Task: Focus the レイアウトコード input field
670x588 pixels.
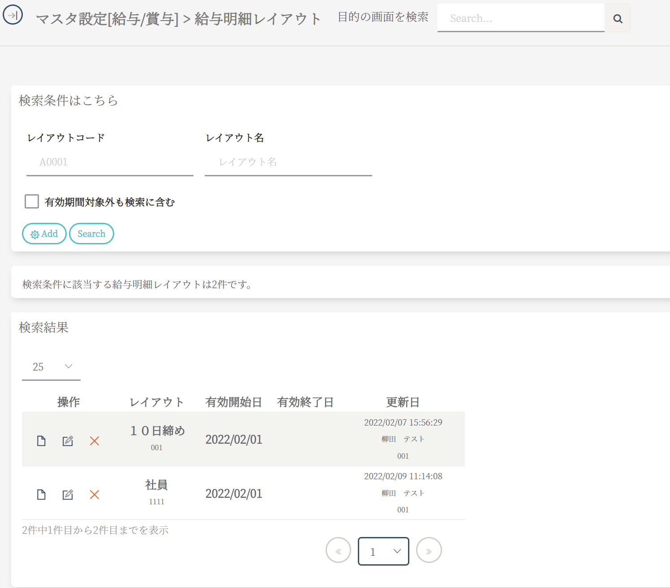Action: point(110,162)
